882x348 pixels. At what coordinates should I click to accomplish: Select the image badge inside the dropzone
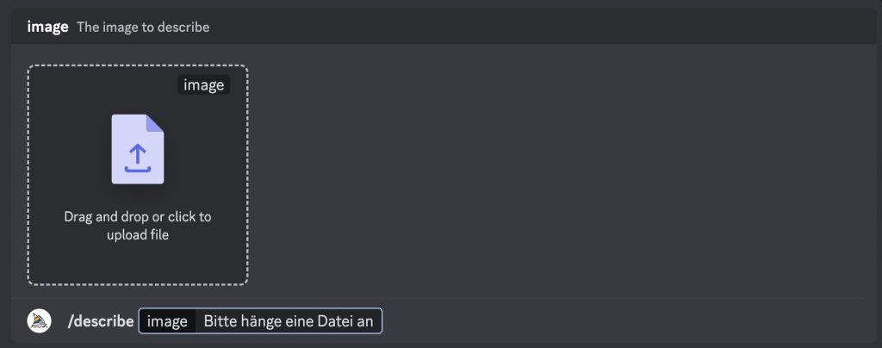[203, 85]
